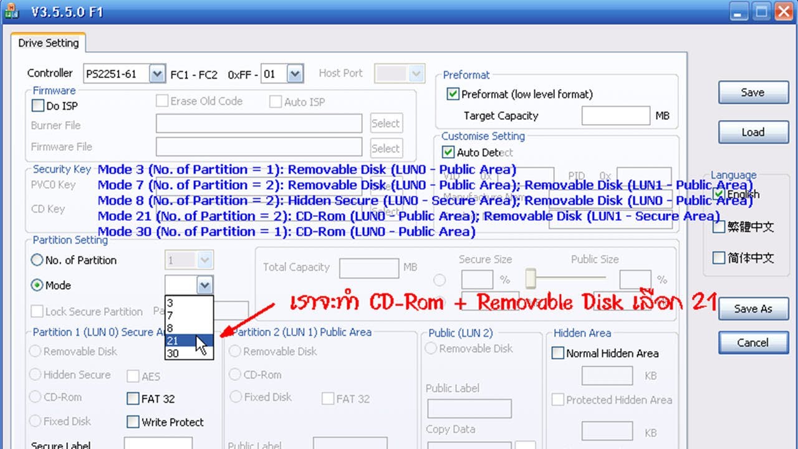
Task: Select Partition 2 Removable Disk radio
Action: click(x=235, y=351)
